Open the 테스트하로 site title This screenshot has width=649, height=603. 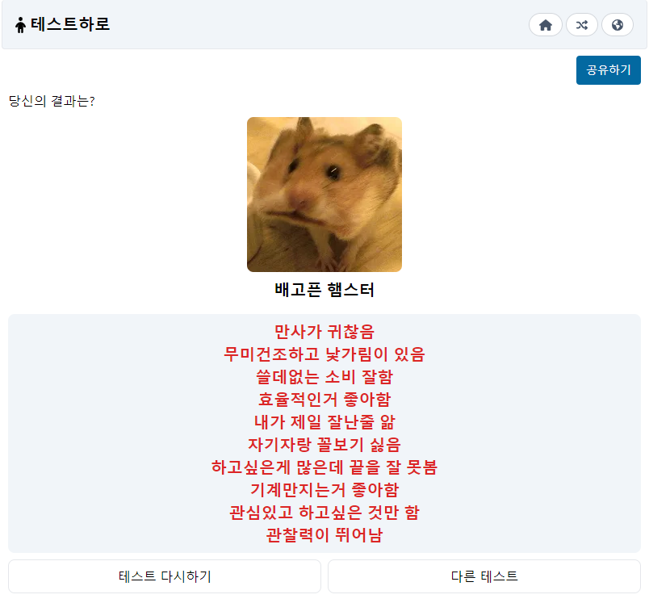click(x=70, y=24)
